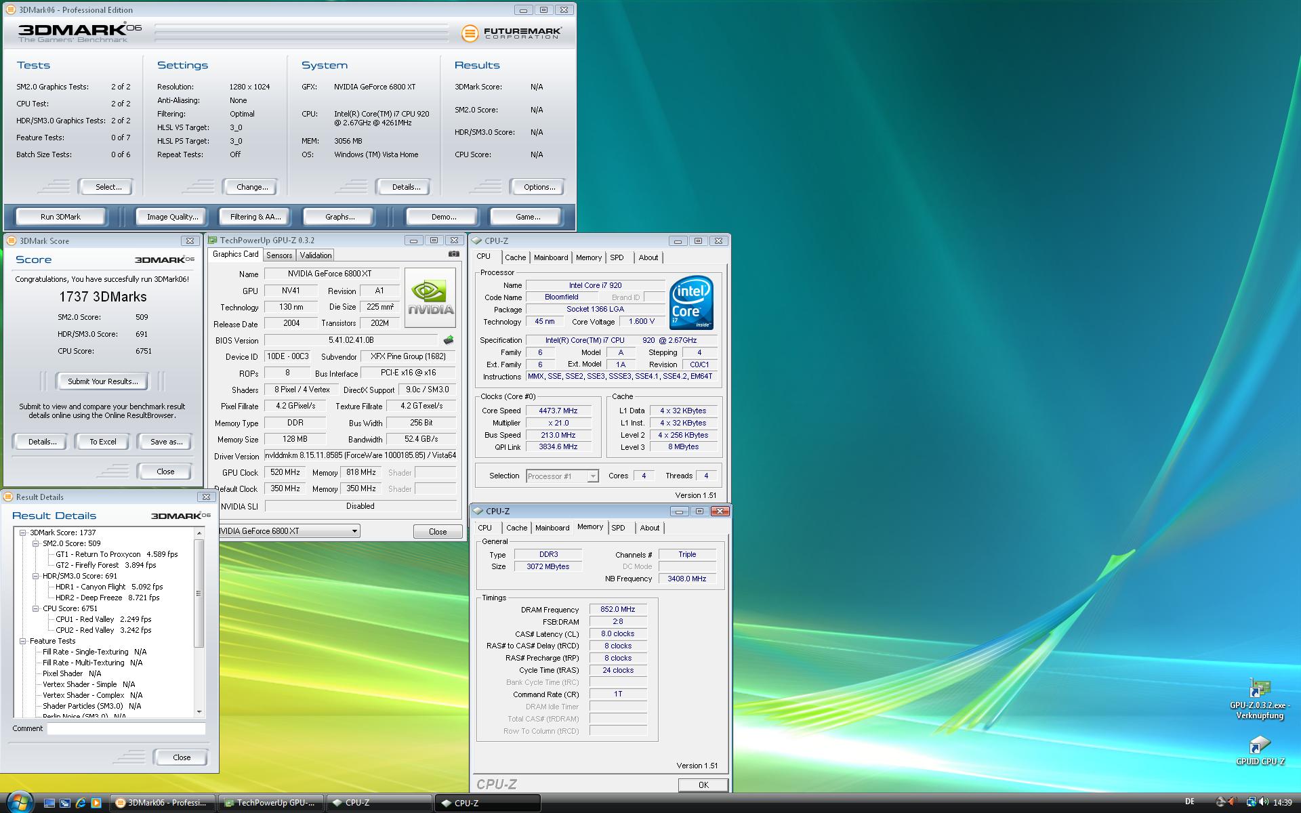This screenshot has width=1301, height=813.
Task: Open Cache tab in the CPU-Z processor window
Action: (x=516, y=257)
